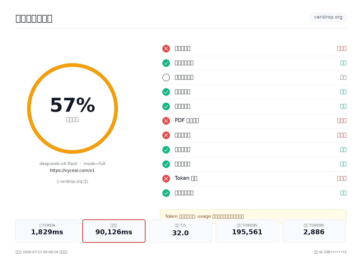Select the 1,829ms TOKEN stat card
The height and width of the screenshot is (258, 362).
coord(47,231)
